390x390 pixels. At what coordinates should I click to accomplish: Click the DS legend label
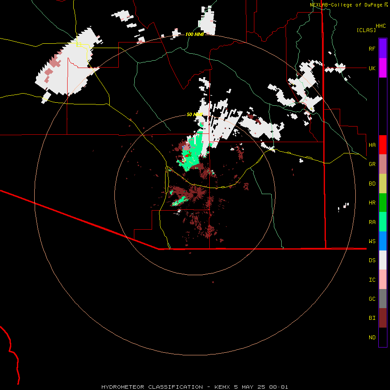tap(372, 260)
